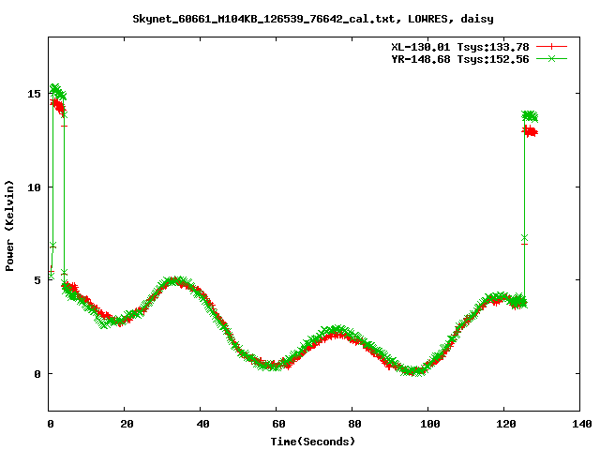This screenshot has width=600, height=450.
Task: Click y-axis tick label 0
Action: click(37, 374)
